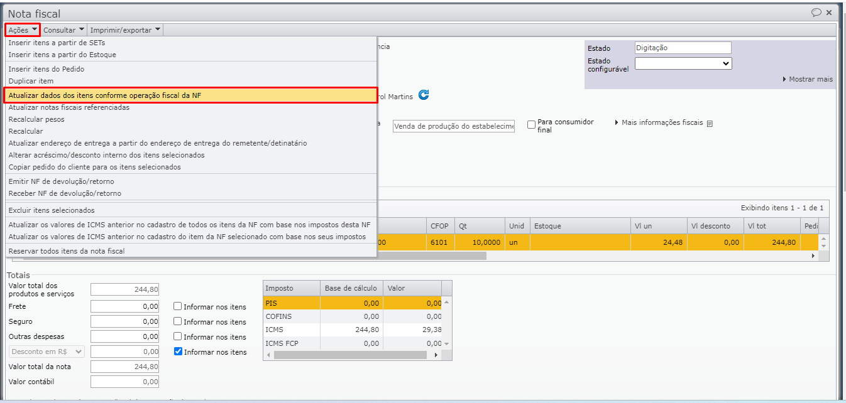Click the Frete value field
Image resolution: width=846 pixels, height=403 pixels.
pyautogui.click(x=124, y=306)
